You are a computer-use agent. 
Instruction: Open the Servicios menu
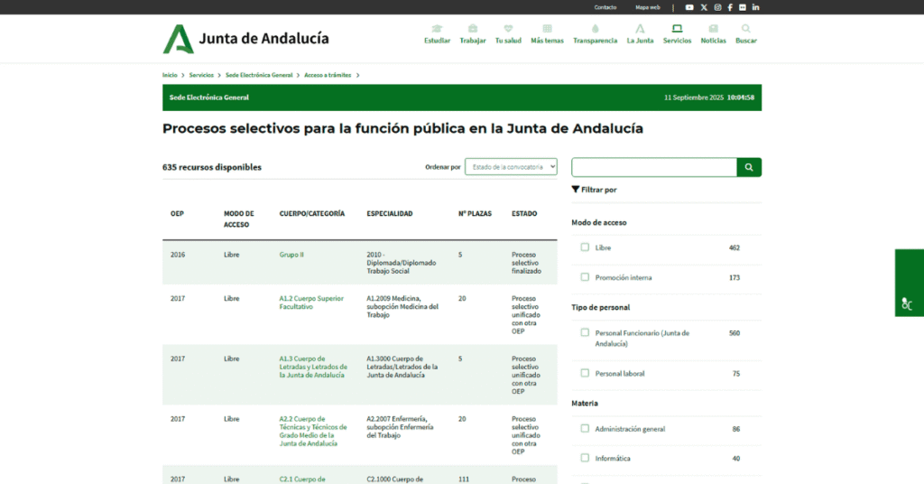click(x=677, y=34)
